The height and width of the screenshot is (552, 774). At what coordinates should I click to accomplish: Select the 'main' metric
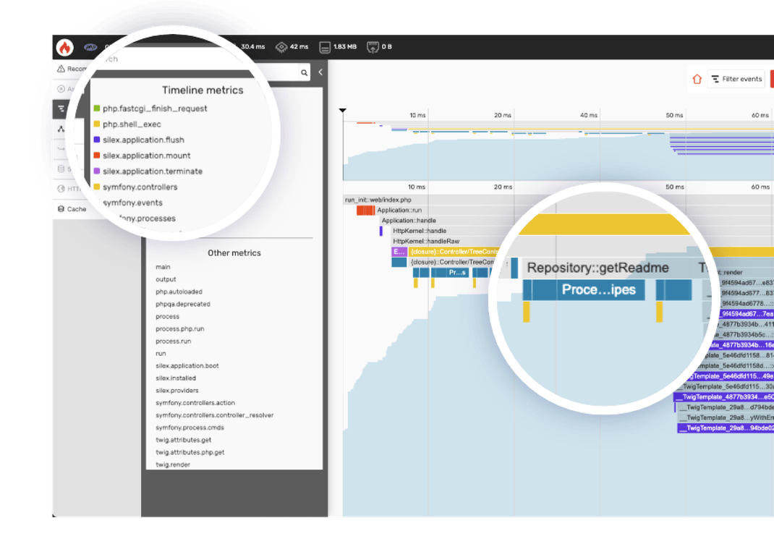tap(163, 267)
